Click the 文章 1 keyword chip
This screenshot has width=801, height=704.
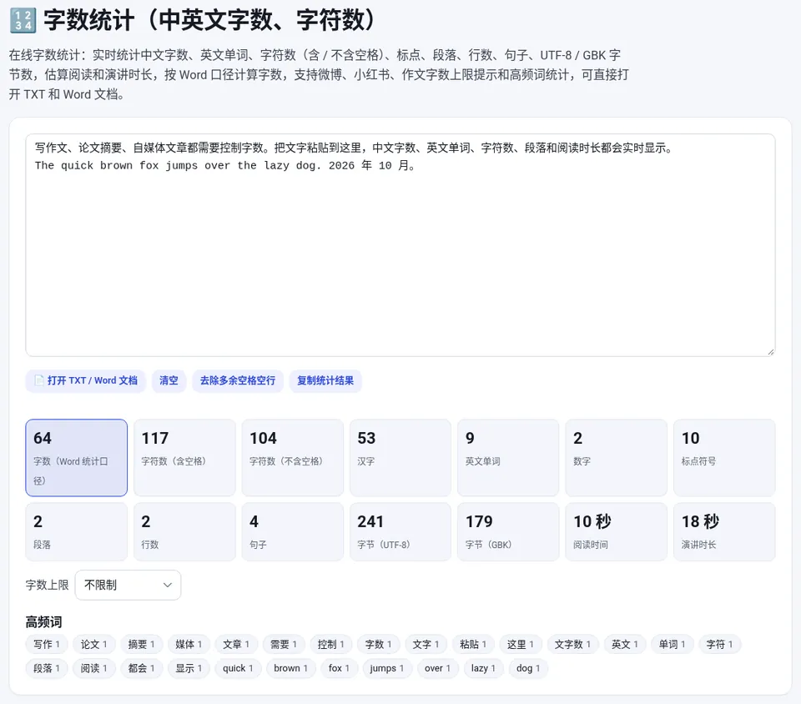tap(236, 644)
